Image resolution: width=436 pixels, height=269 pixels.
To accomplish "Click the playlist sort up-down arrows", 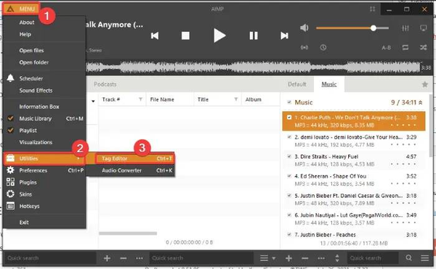I will [x=337, y=258].
